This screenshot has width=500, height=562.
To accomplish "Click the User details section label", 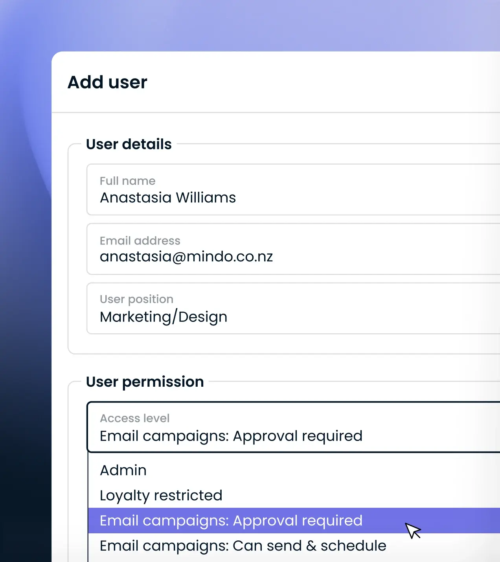I will (129, 144).
